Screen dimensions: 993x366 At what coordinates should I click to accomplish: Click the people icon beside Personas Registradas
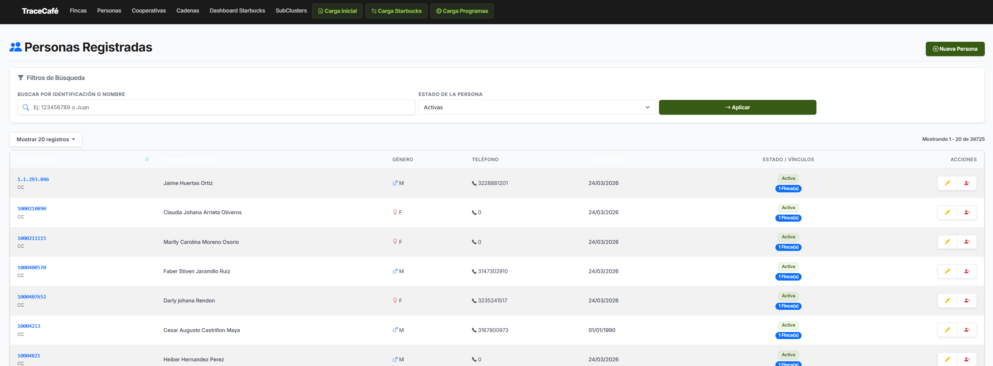click(x=16, y=47)
